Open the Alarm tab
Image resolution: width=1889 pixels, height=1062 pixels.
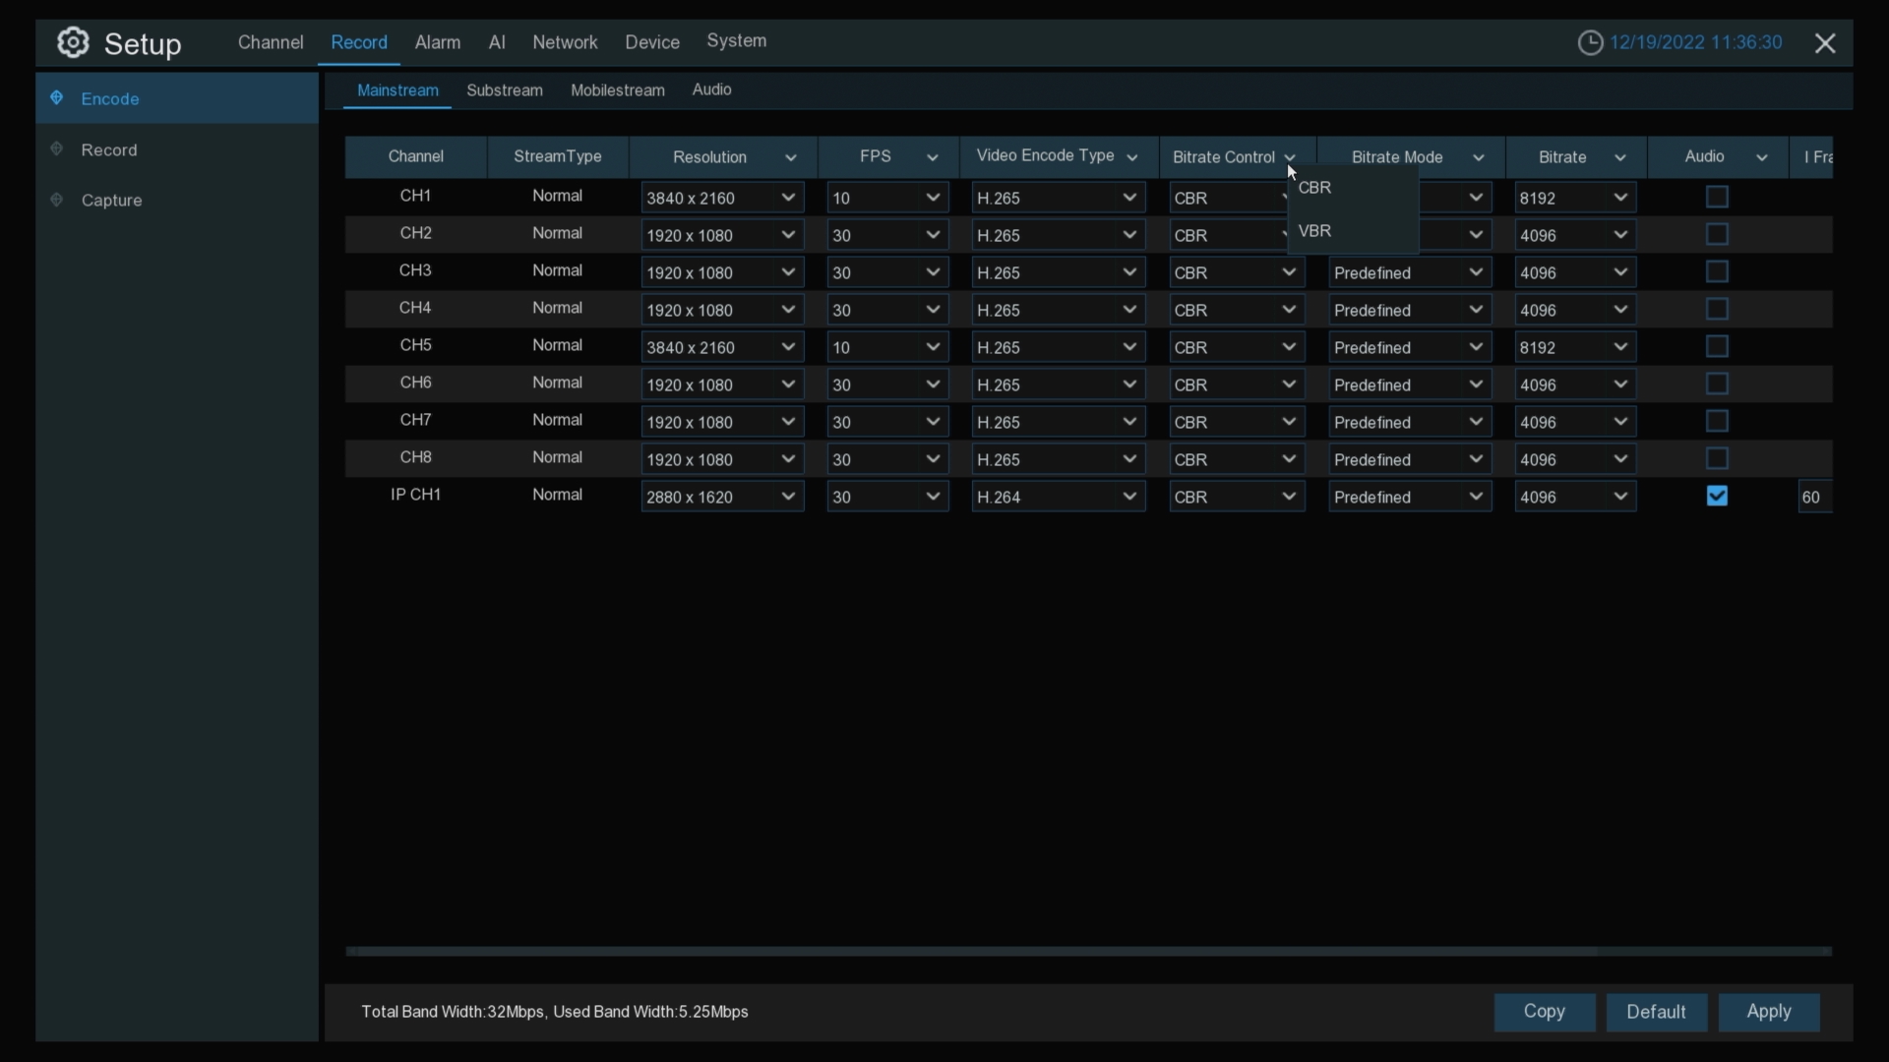438,42
